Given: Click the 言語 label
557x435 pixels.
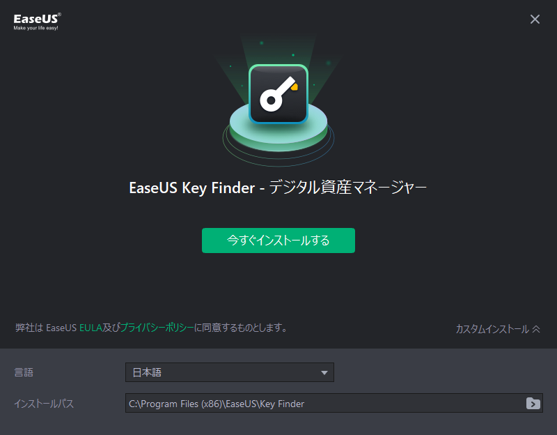Looking at the screenshot, I should (24, 372).
